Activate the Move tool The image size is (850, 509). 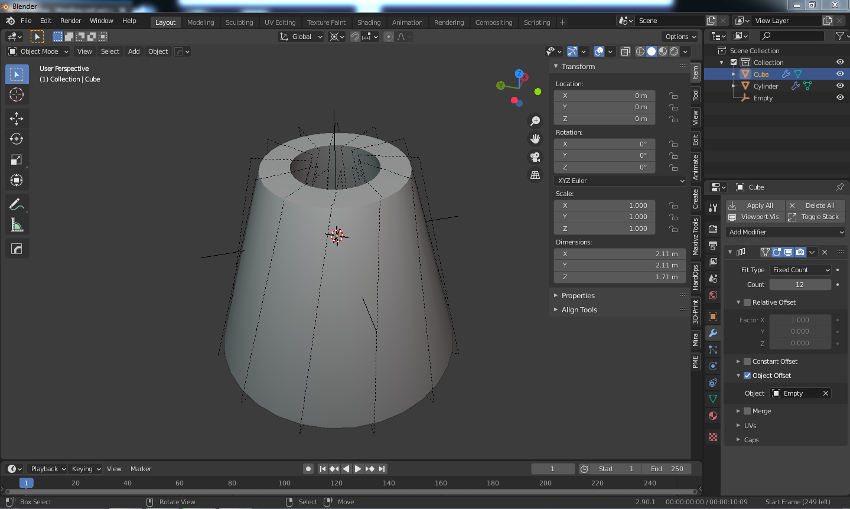17,119
